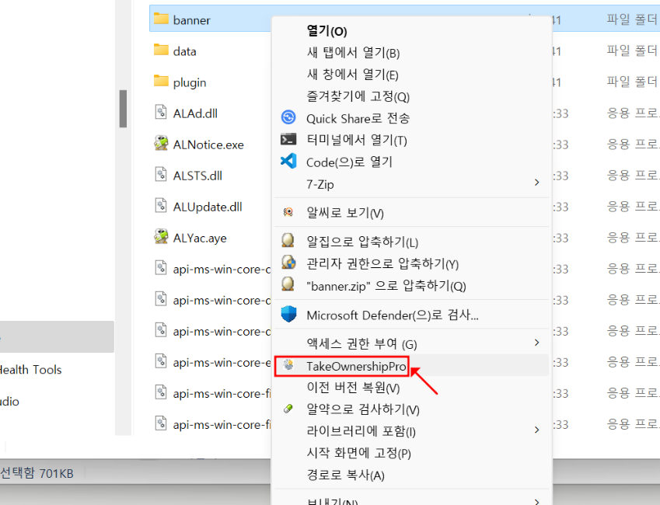This screenshot has height=505, width=660.
Task: Click the terminal icon in context menu
Action: tap(288, 139)
